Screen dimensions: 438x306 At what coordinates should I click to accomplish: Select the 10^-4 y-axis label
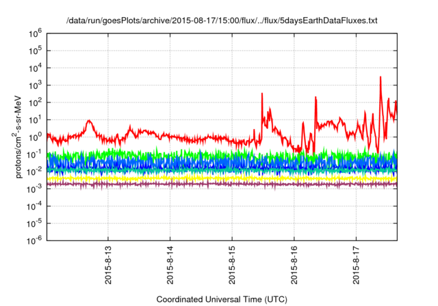(x=34, y=206)
